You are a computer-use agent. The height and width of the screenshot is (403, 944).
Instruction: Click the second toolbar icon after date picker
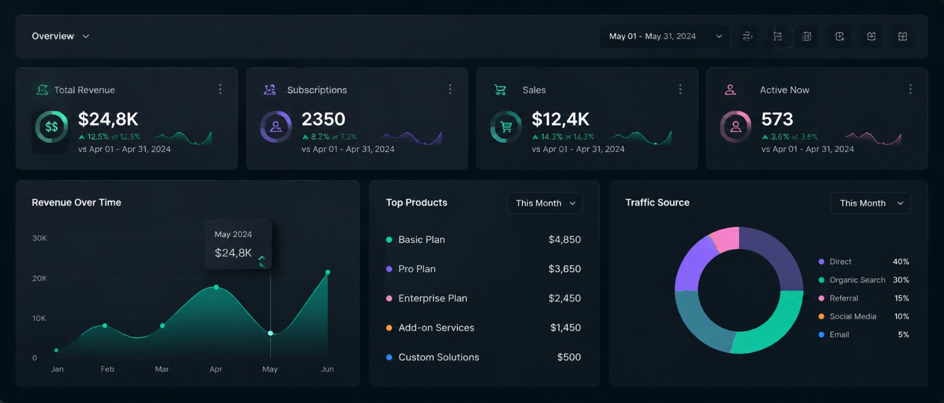point(778,37)
